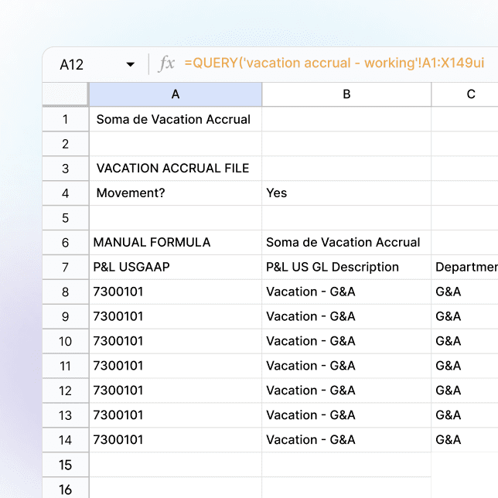Click 'Vacation - G&A' in row 11

(346, 366)
